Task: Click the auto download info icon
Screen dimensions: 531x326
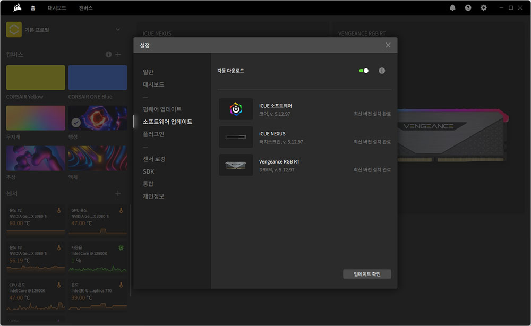Action: [382, 71]
